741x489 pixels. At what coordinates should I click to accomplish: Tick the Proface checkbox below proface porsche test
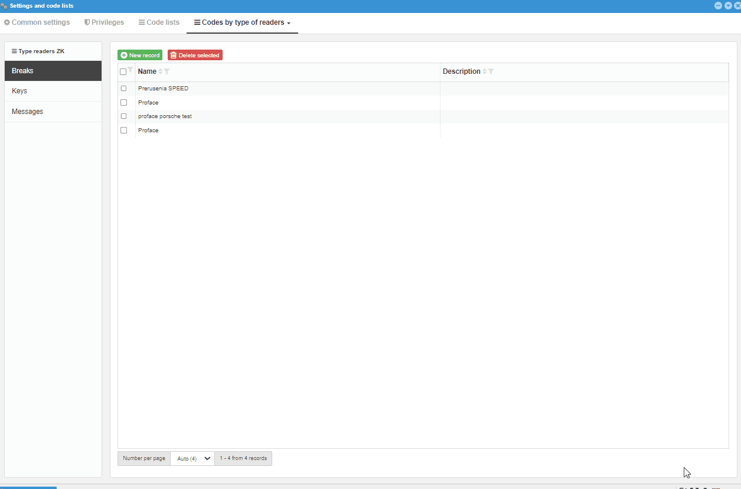(123, 131)
